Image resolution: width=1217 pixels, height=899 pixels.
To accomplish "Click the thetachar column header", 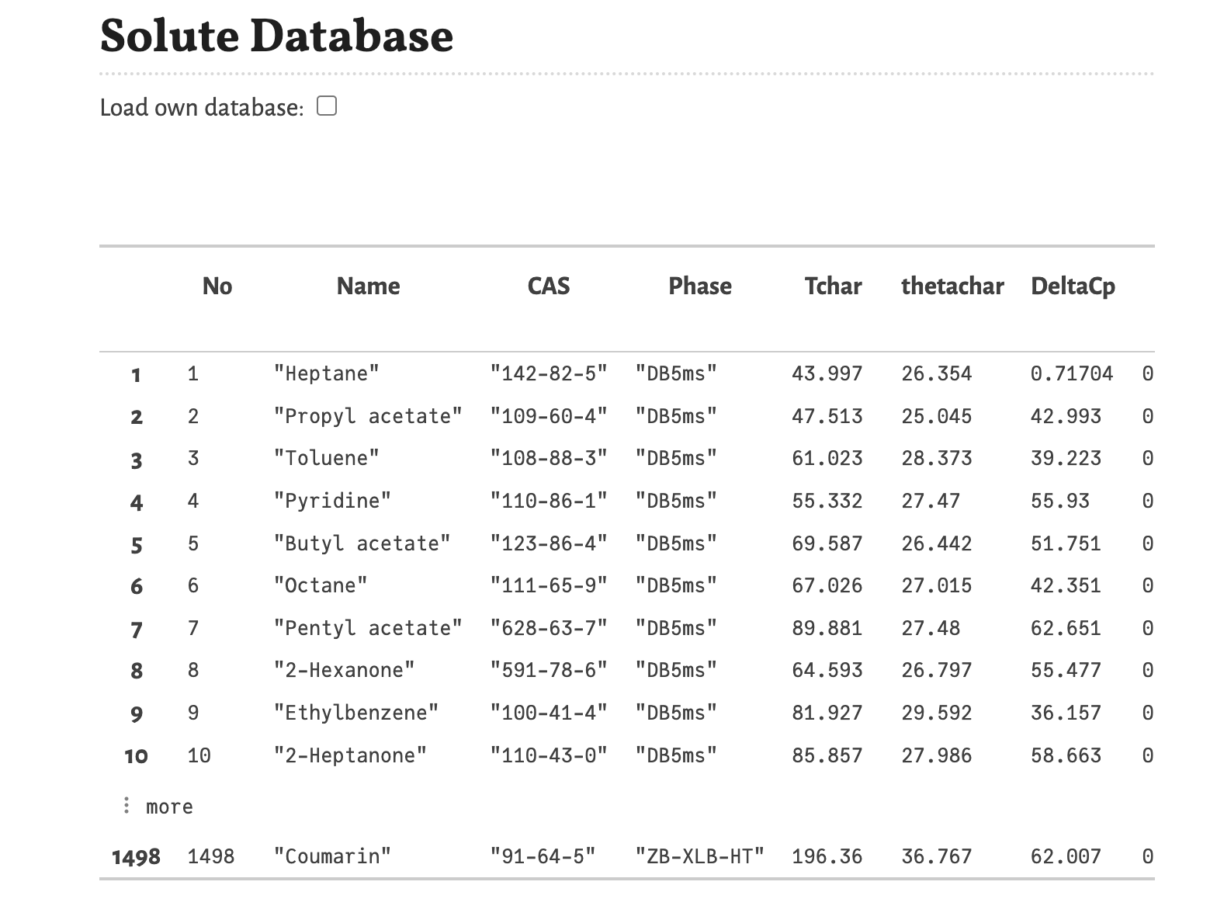I will coord(952,286).
